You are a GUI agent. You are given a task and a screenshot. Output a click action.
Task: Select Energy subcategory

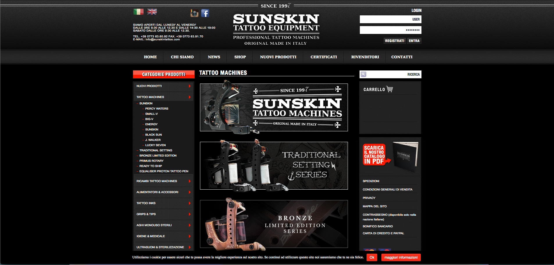tap(151, 124)
